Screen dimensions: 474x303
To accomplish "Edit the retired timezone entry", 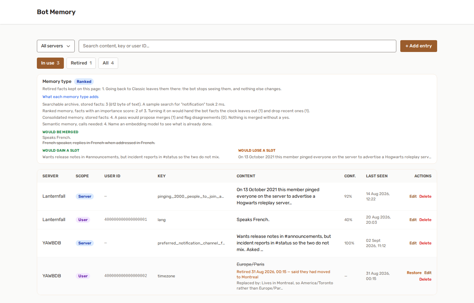I will pyautogui.click(x=428, y=273).
